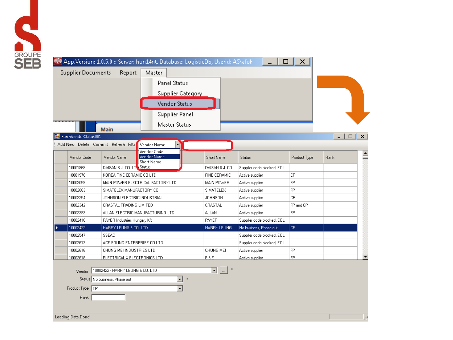Sort by Vendor Code column header

click(x=85, y=157)
